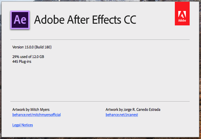Click the CC letters in the title
Viewport: 201px width, 139px height.
pyautogui.click(x=130, y=20)
